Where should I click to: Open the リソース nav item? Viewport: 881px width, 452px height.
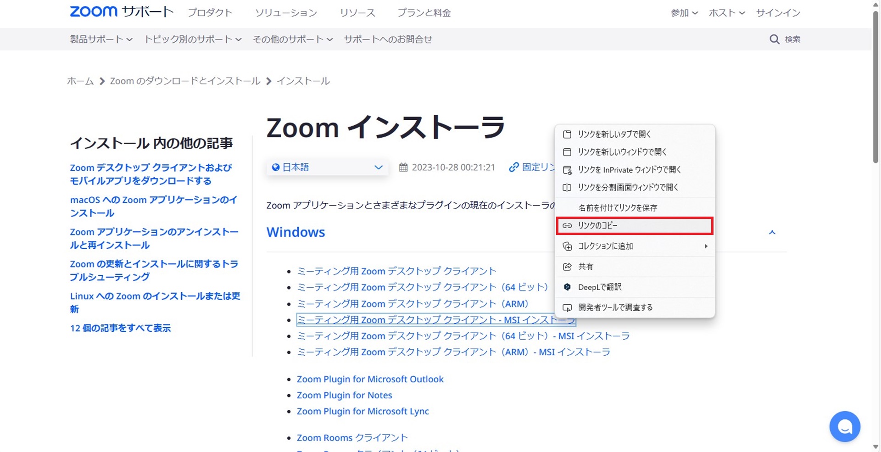357,13
